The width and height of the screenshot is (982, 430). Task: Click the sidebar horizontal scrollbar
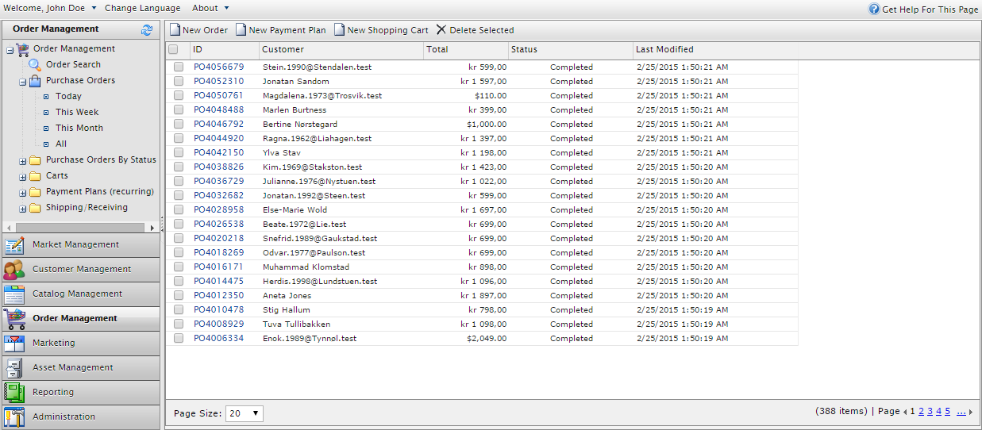79,227
